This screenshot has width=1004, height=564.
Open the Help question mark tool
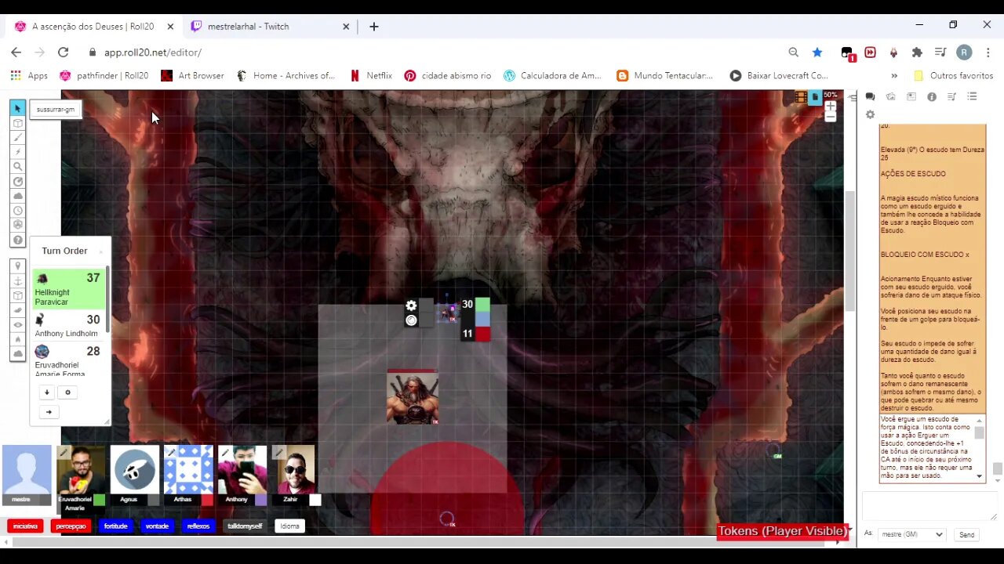click(x=17, y=240)
